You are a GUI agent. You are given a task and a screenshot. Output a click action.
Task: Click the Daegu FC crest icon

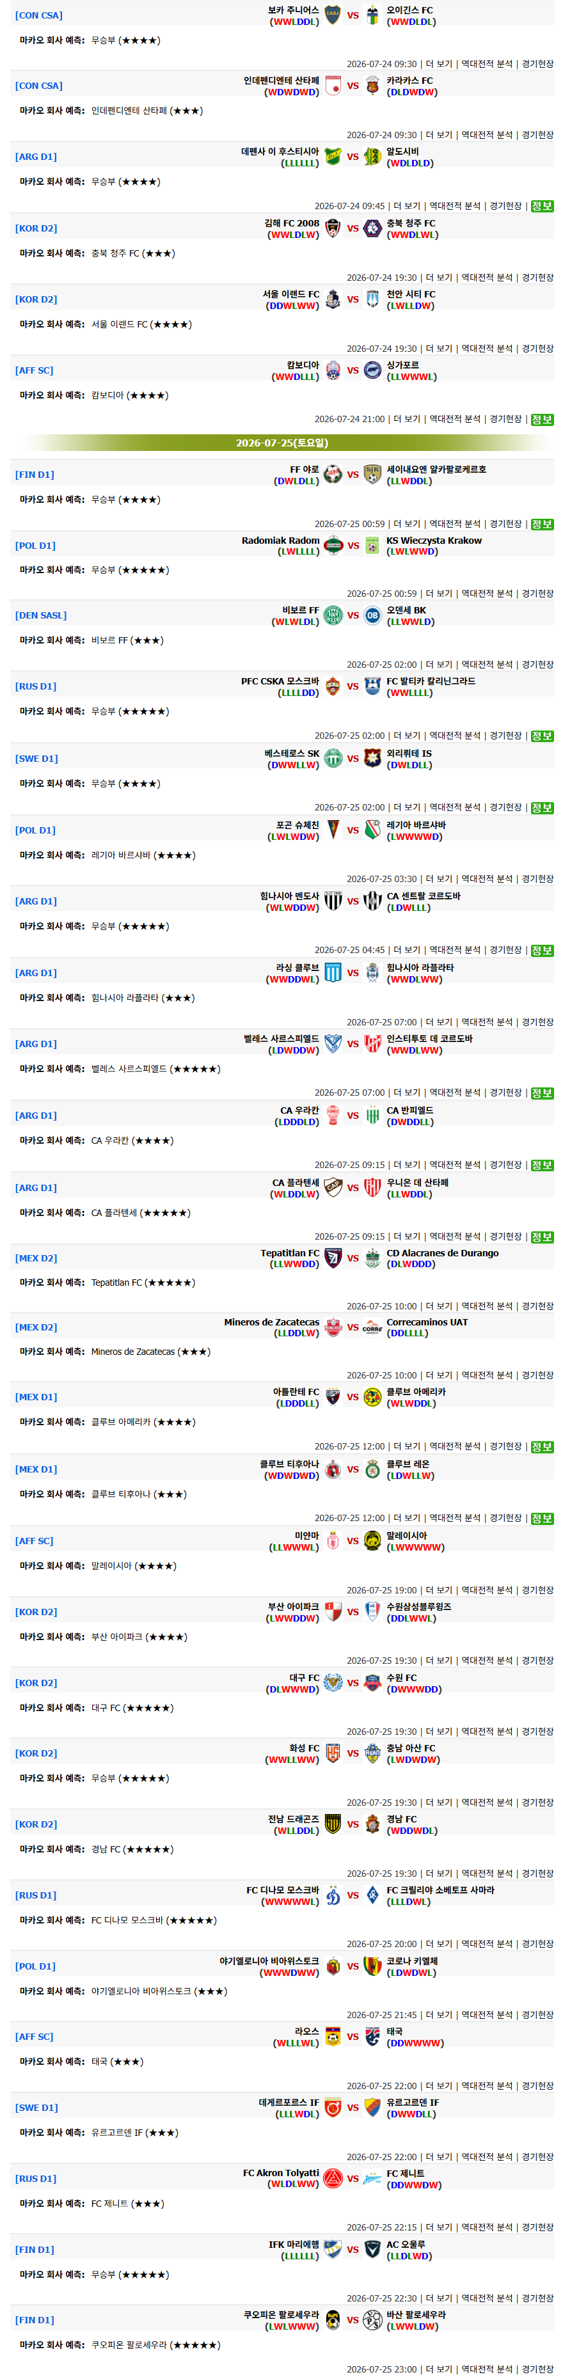(332, 1682)
